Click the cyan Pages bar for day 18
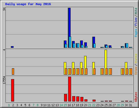 pyautogui.click(x=78, y=45)
